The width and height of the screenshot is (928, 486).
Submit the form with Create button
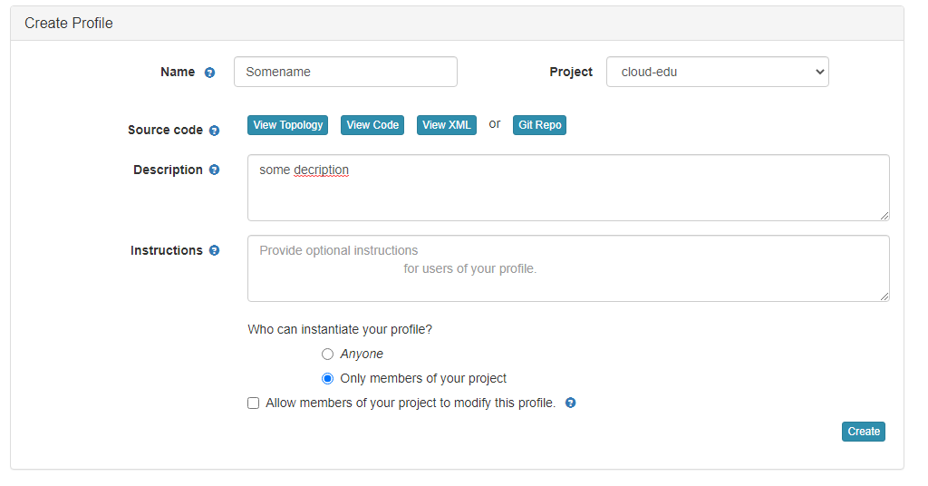[863, 432]
